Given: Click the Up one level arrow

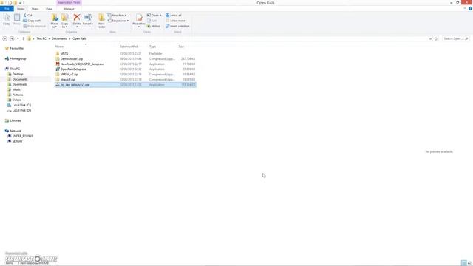Looking at the screenshot, I should [x=23, y=38].
